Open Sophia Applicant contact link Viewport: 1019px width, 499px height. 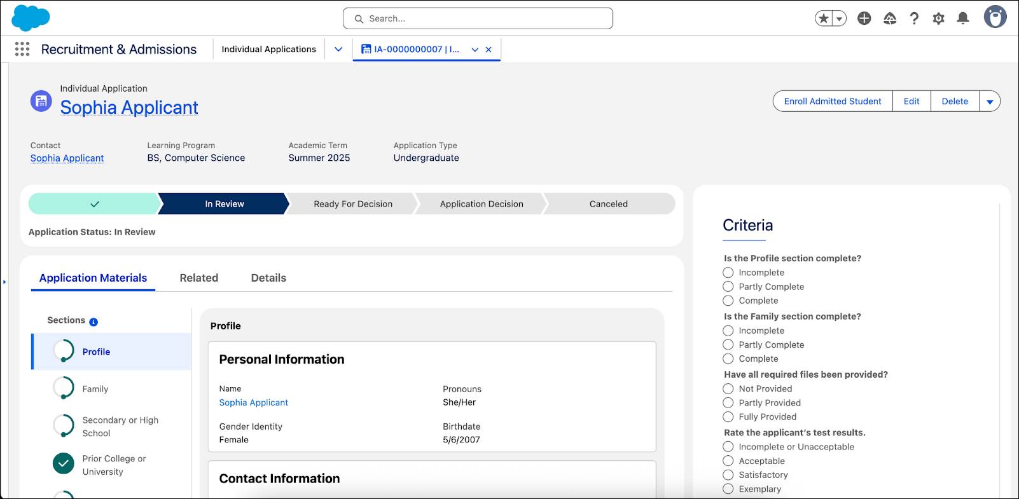[x=67, y=158]
